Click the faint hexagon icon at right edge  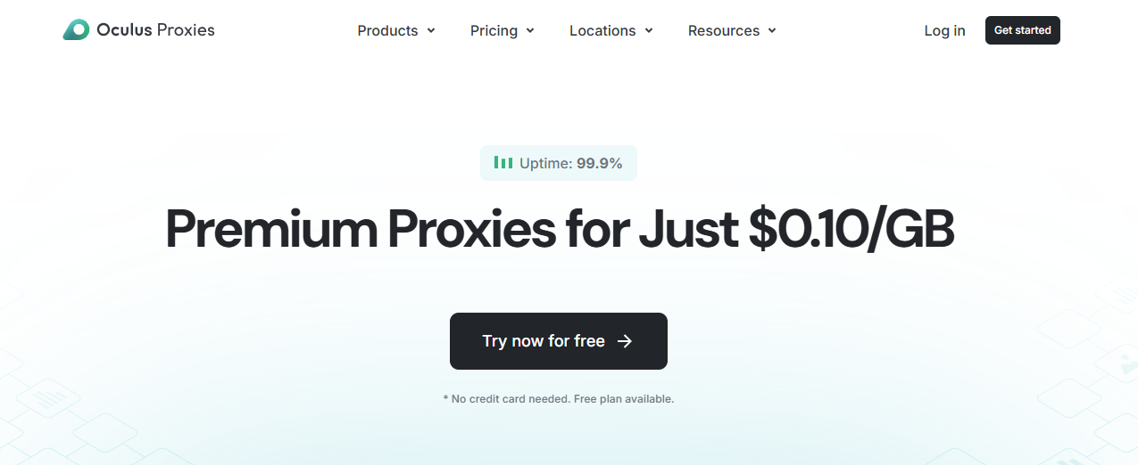click(1128, 363)
